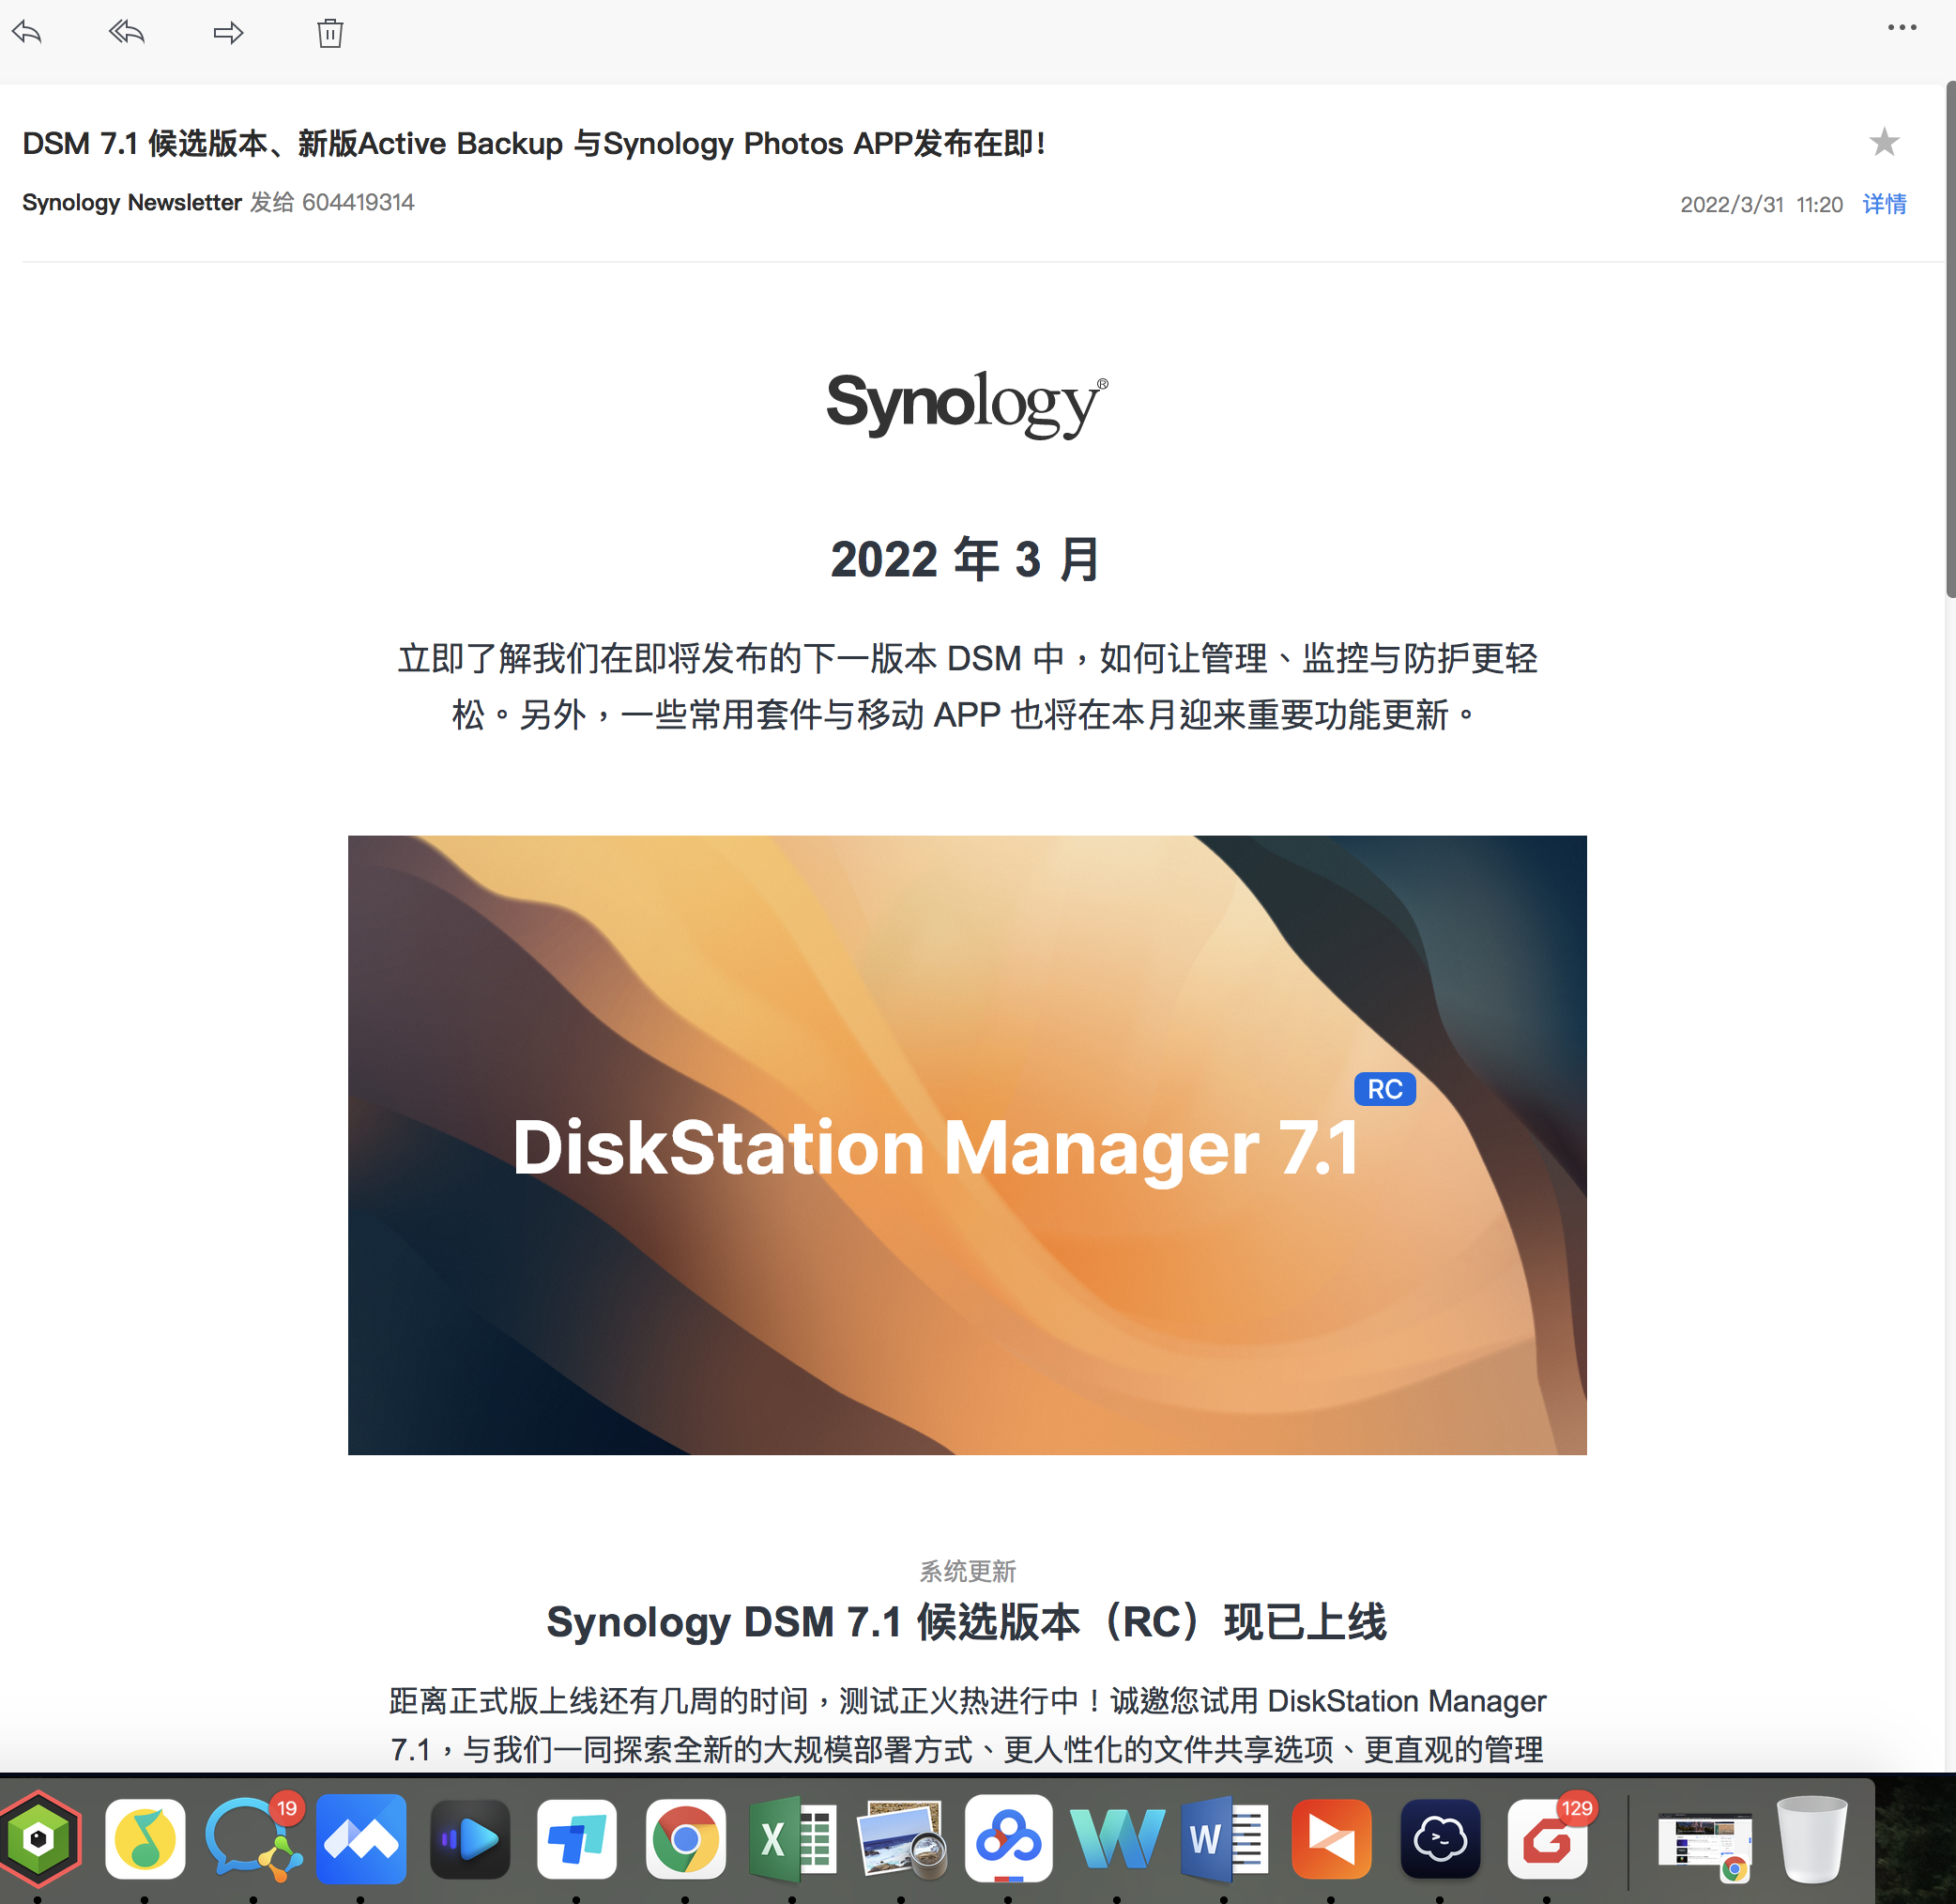Open Foxmail red G icon with 129 badge
Screen dimensions: 1956x1904
(x=1550, y=1839)
